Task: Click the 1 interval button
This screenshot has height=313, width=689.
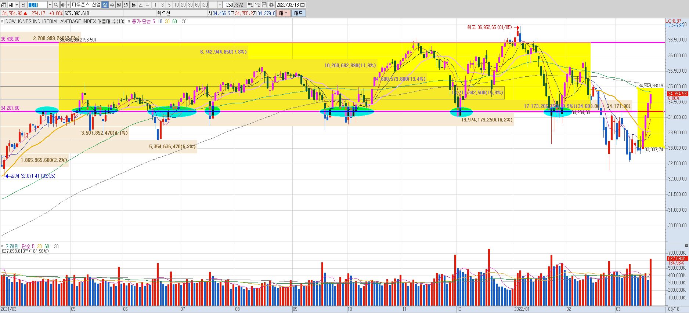Action: pyautogui.click(x=155, y=5)
